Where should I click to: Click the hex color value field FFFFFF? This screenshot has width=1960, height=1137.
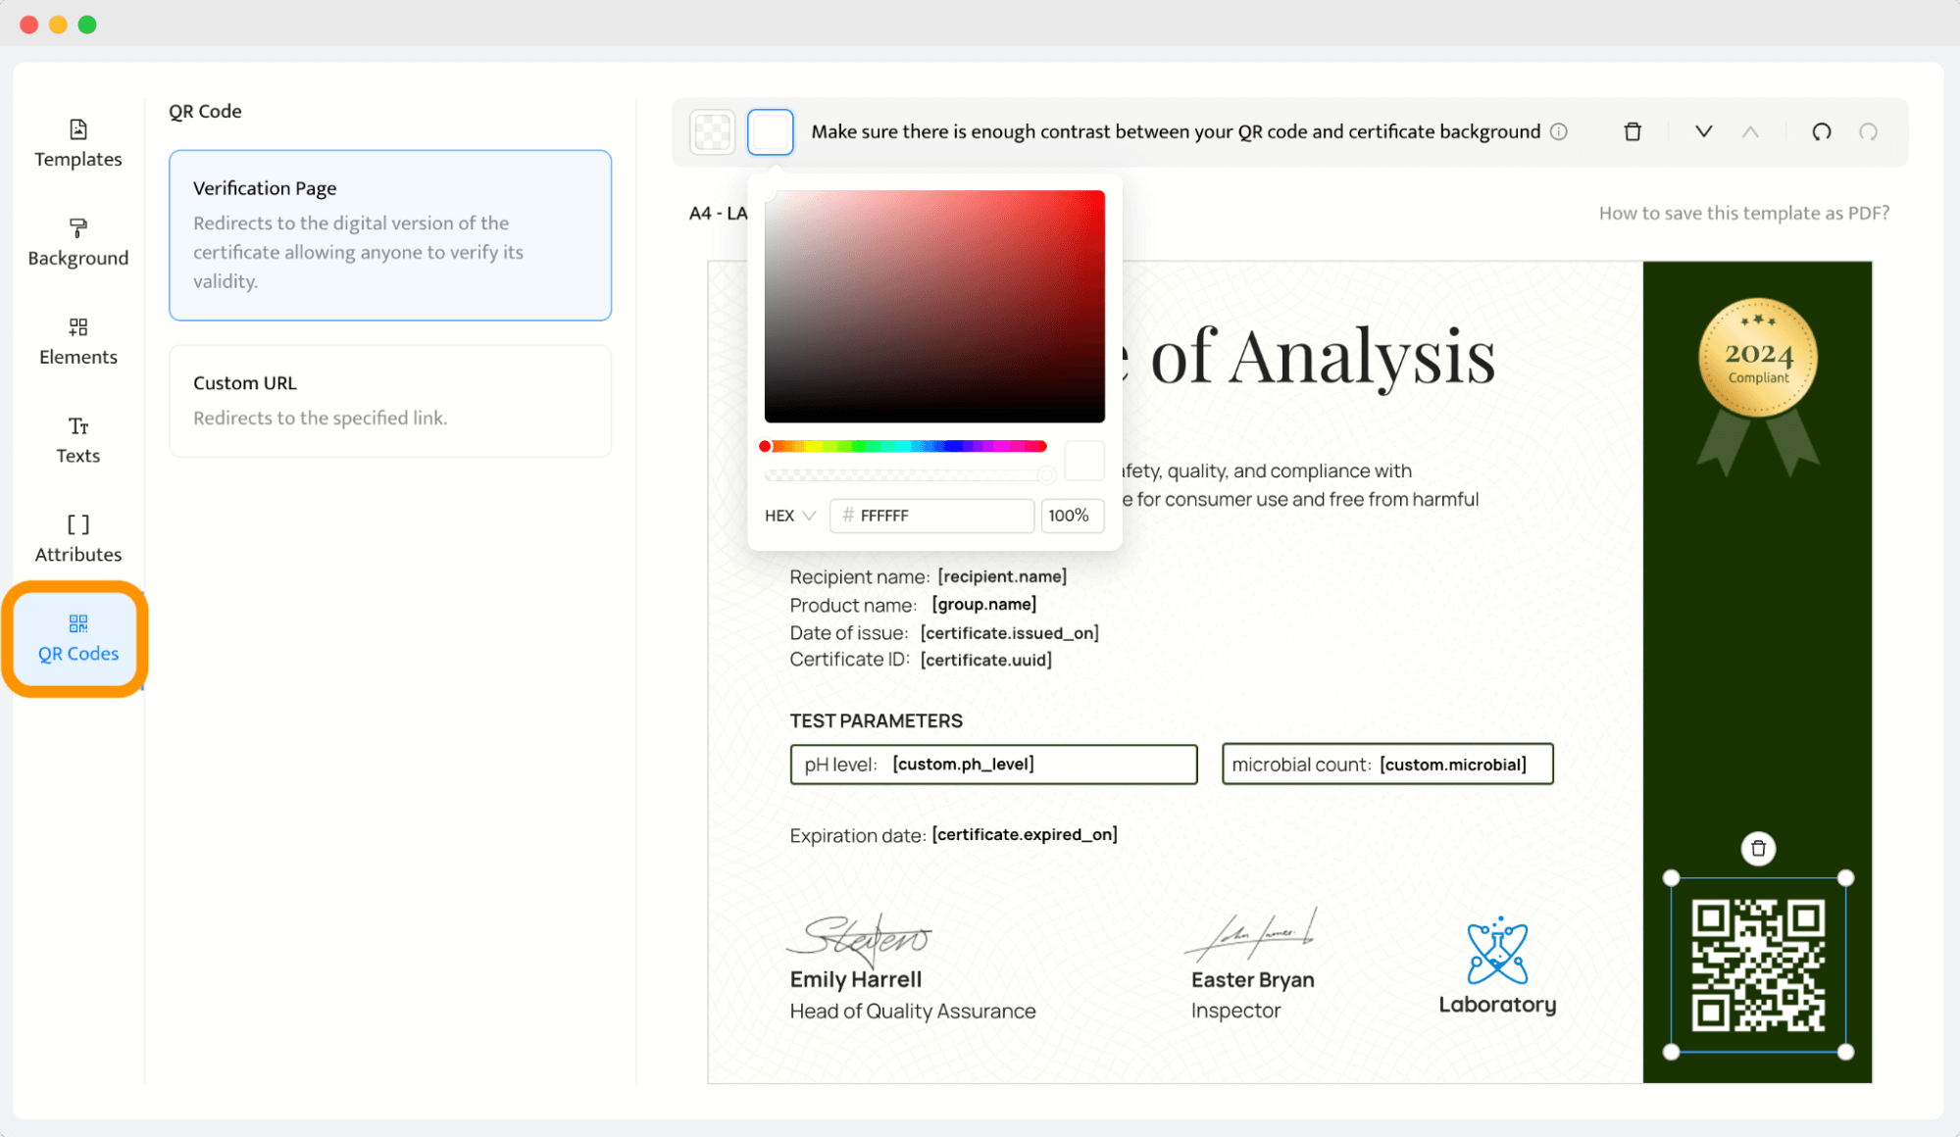point(931,516)
